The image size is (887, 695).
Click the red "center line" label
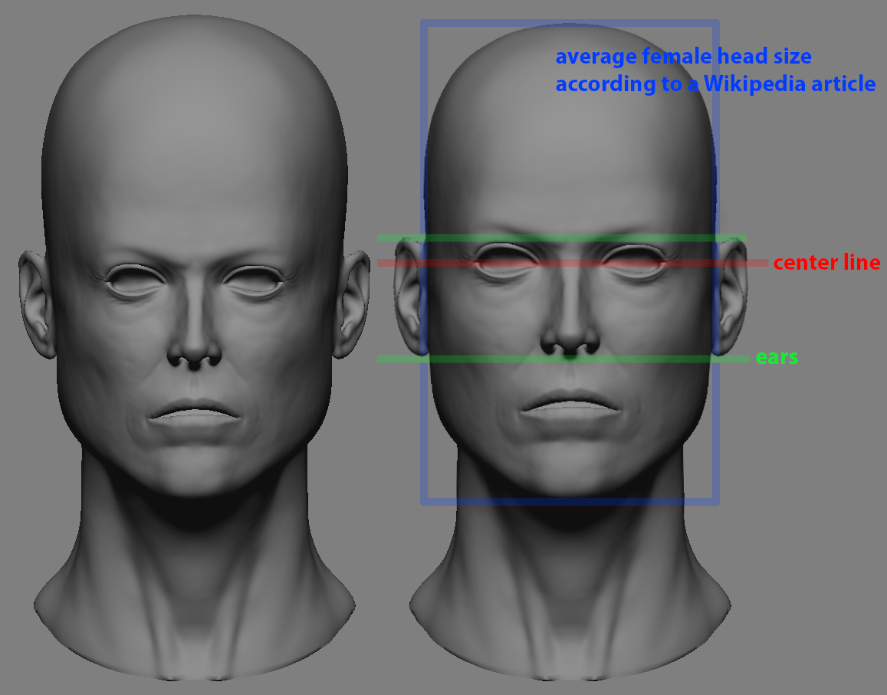point(826,262)
